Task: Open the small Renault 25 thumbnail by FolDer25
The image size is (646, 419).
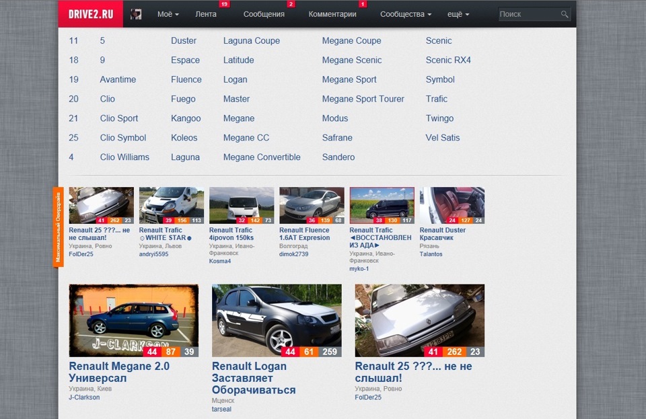Action: tap(102, 205)
